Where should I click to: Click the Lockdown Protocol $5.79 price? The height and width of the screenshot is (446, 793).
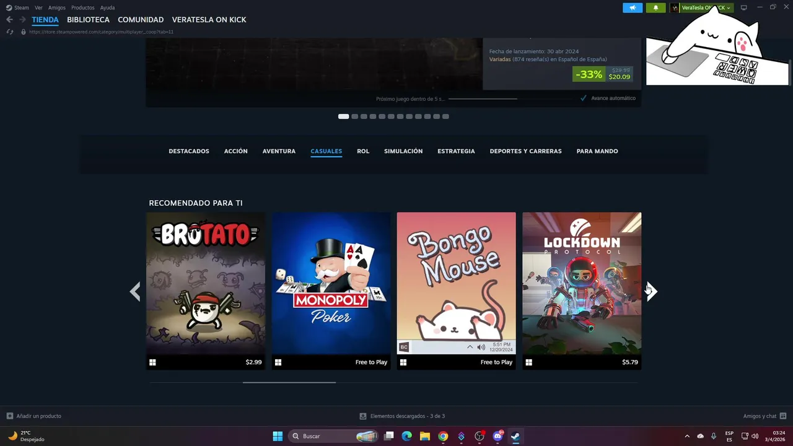click(x=630, y=362)
